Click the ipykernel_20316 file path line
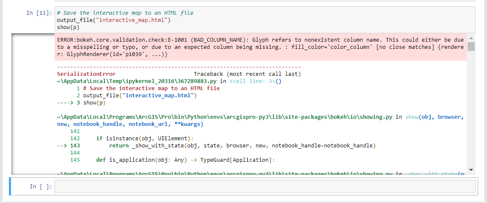The width and height of the screenshot is (487, 203). coord(169,81)
